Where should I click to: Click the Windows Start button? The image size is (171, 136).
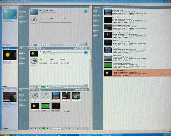[x=5, y=134]
